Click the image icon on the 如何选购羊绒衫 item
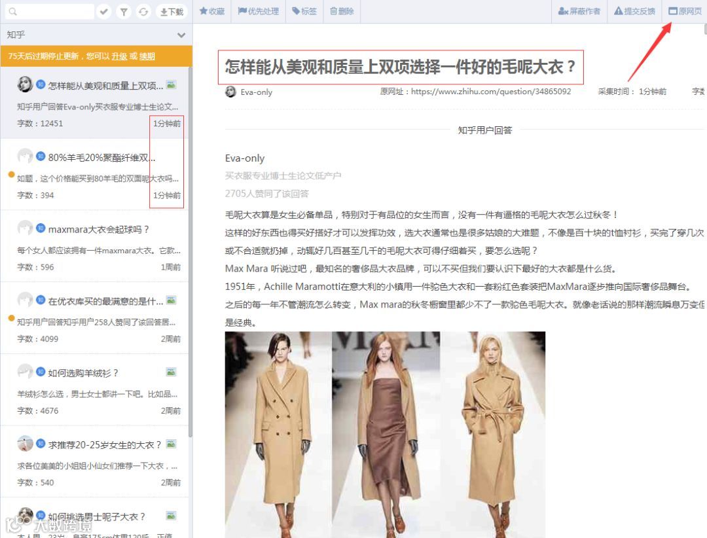The image size is (707, 538). 171,372
